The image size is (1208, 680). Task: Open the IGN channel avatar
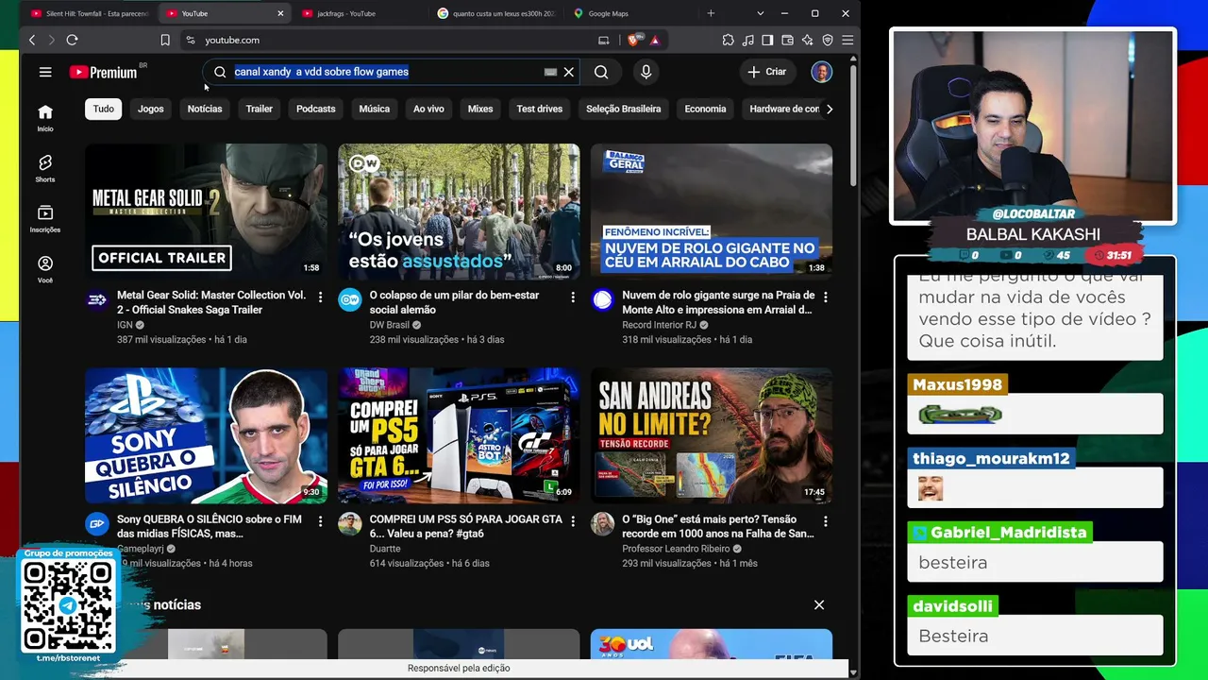click(x=97, y=300)
